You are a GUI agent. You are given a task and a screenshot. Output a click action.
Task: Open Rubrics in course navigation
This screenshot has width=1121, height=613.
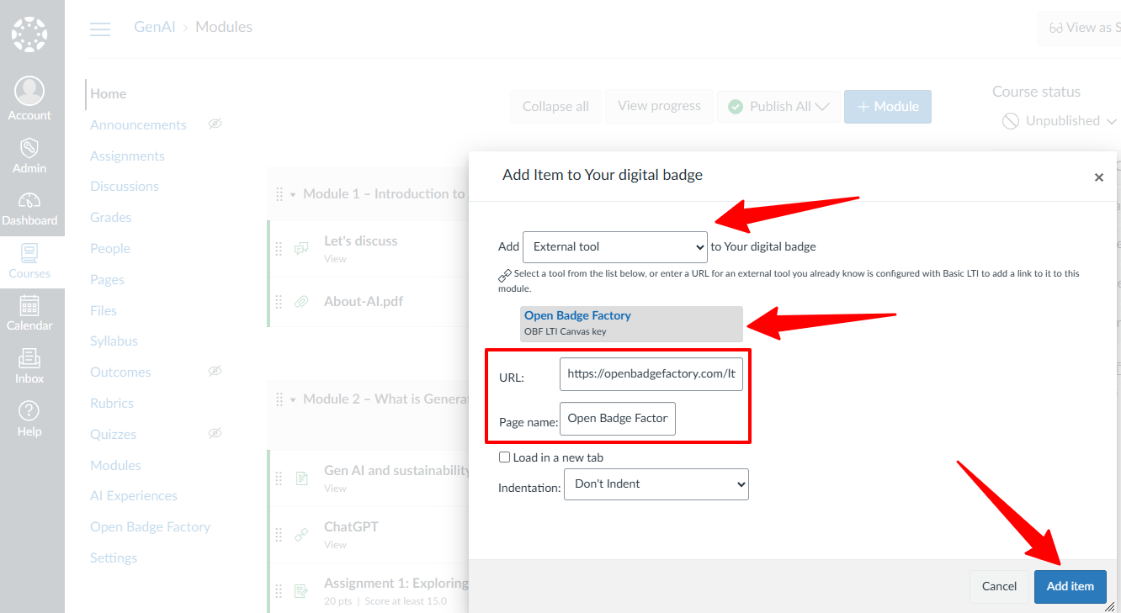112,404
